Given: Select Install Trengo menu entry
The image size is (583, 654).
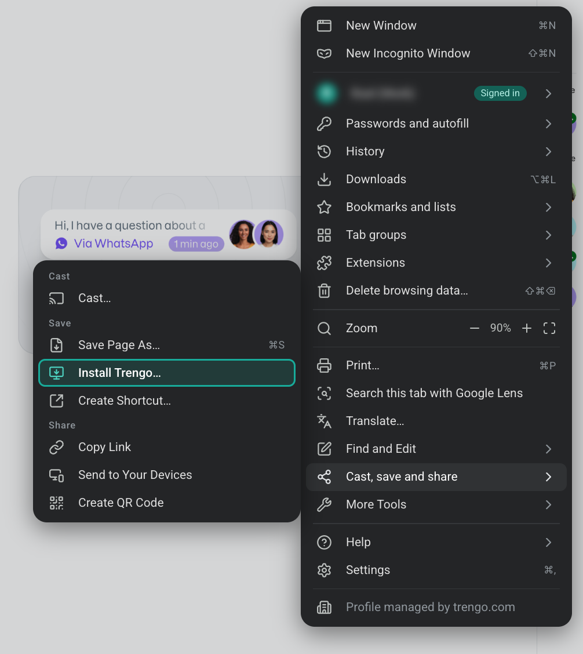Looking at the screenshot, I should tap(167, 373).
